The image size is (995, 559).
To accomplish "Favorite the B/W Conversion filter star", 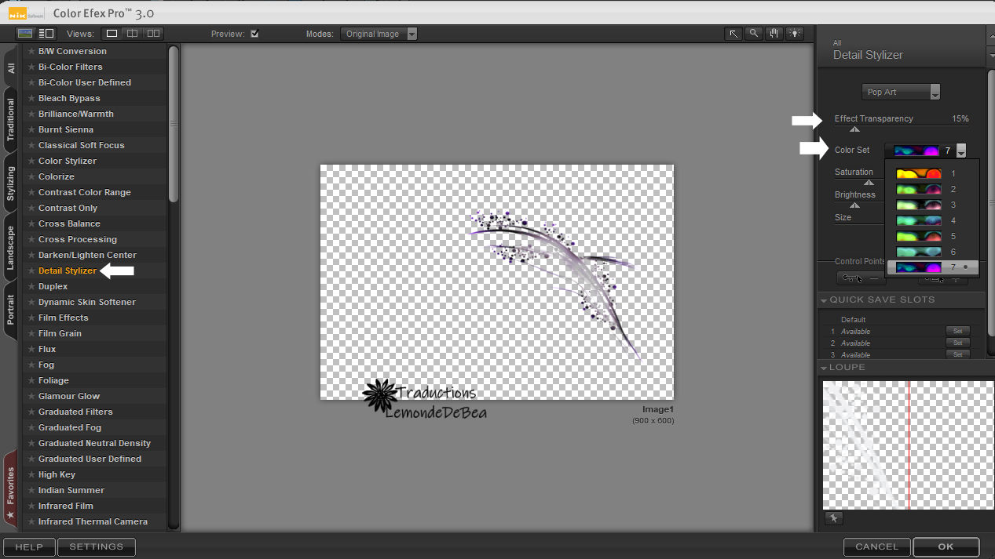I will (x=31, y=51).
